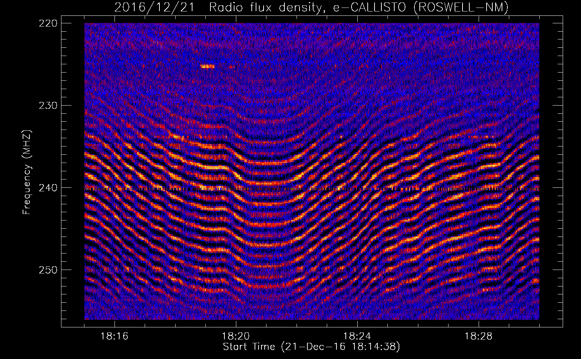
Task: Click the horizontal interference line at 240 MHz
Action: point(312,188)
